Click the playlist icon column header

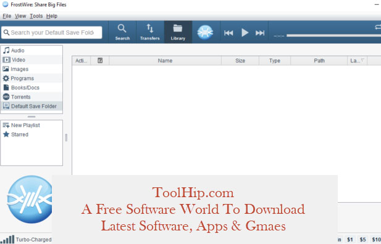tap(100, 60)
